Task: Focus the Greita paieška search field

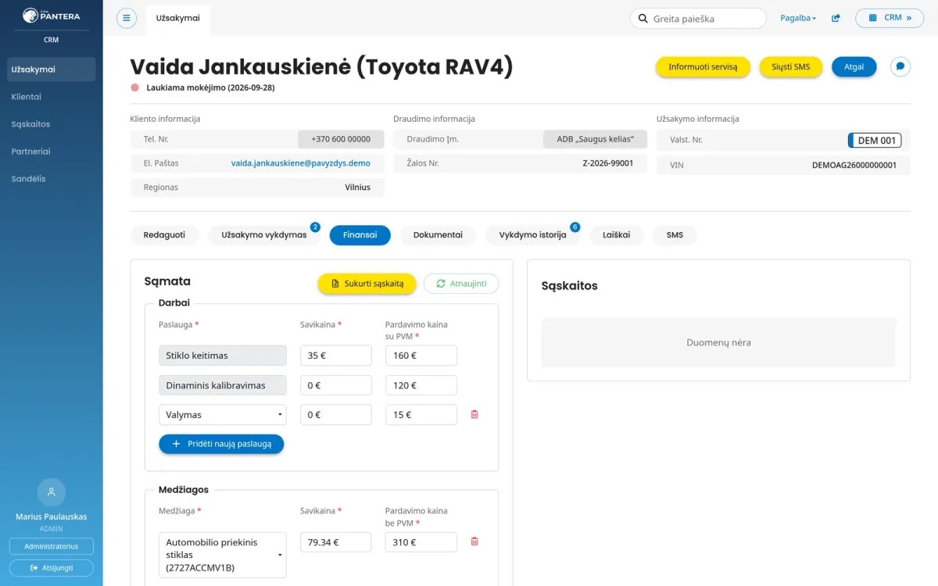Action: [x=698, y=19]
